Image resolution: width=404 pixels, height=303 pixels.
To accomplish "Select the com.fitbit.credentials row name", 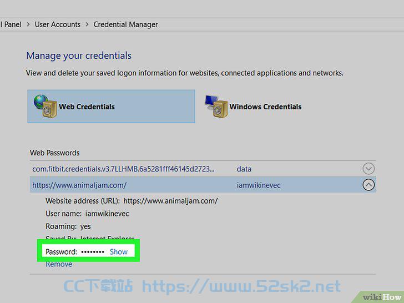I will [123, 169].
